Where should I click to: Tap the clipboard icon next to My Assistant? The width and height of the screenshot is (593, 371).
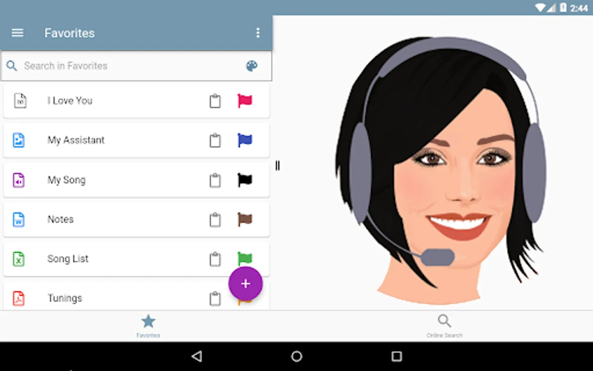coord(215,140)
